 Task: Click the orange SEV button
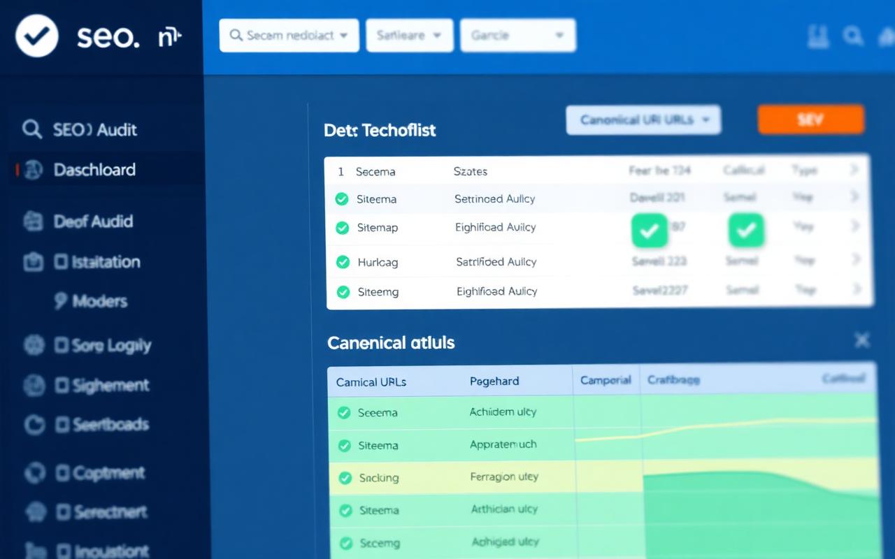811,119
